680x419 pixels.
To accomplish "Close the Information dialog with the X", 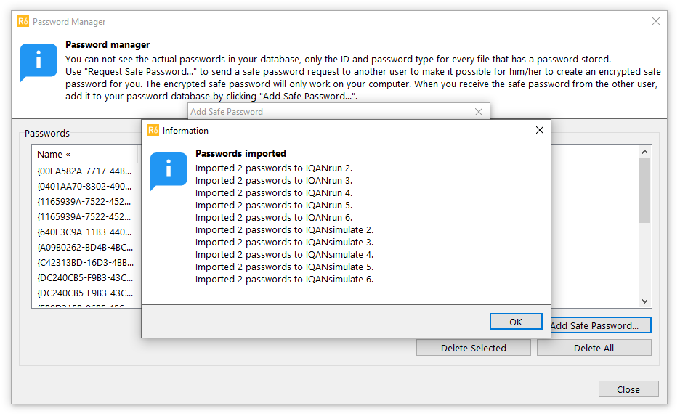I will (540, 130).
